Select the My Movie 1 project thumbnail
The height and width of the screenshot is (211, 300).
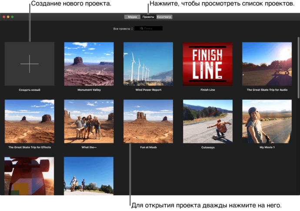tap(267, 122)
